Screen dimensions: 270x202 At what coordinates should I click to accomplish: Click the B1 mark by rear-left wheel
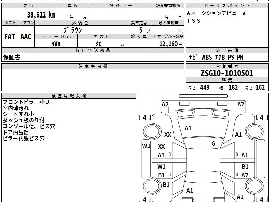[166, 184]
